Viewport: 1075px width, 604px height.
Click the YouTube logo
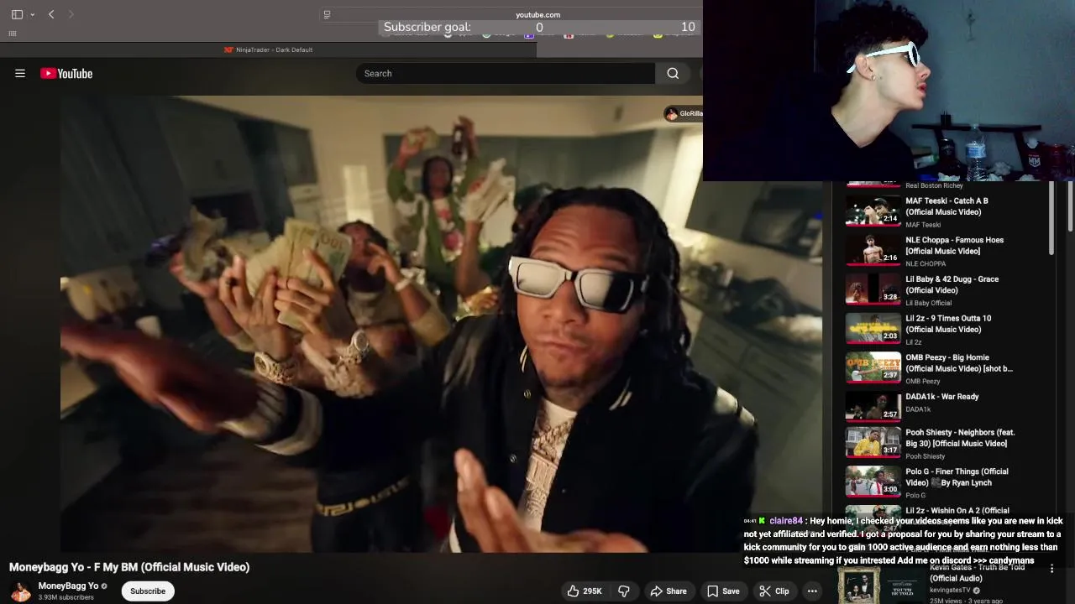coord(66,74)
